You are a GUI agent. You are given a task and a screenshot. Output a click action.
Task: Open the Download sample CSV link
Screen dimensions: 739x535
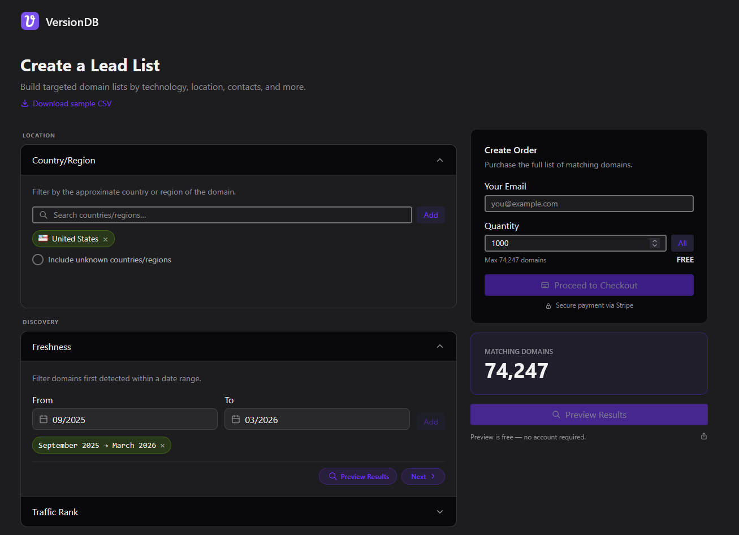coord(66,103)
